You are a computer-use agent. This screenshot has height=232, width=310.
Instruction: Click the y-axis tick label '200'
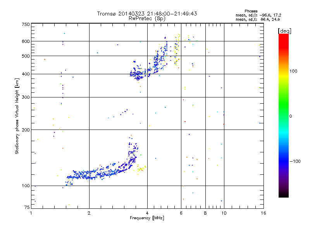coord(26,130)
